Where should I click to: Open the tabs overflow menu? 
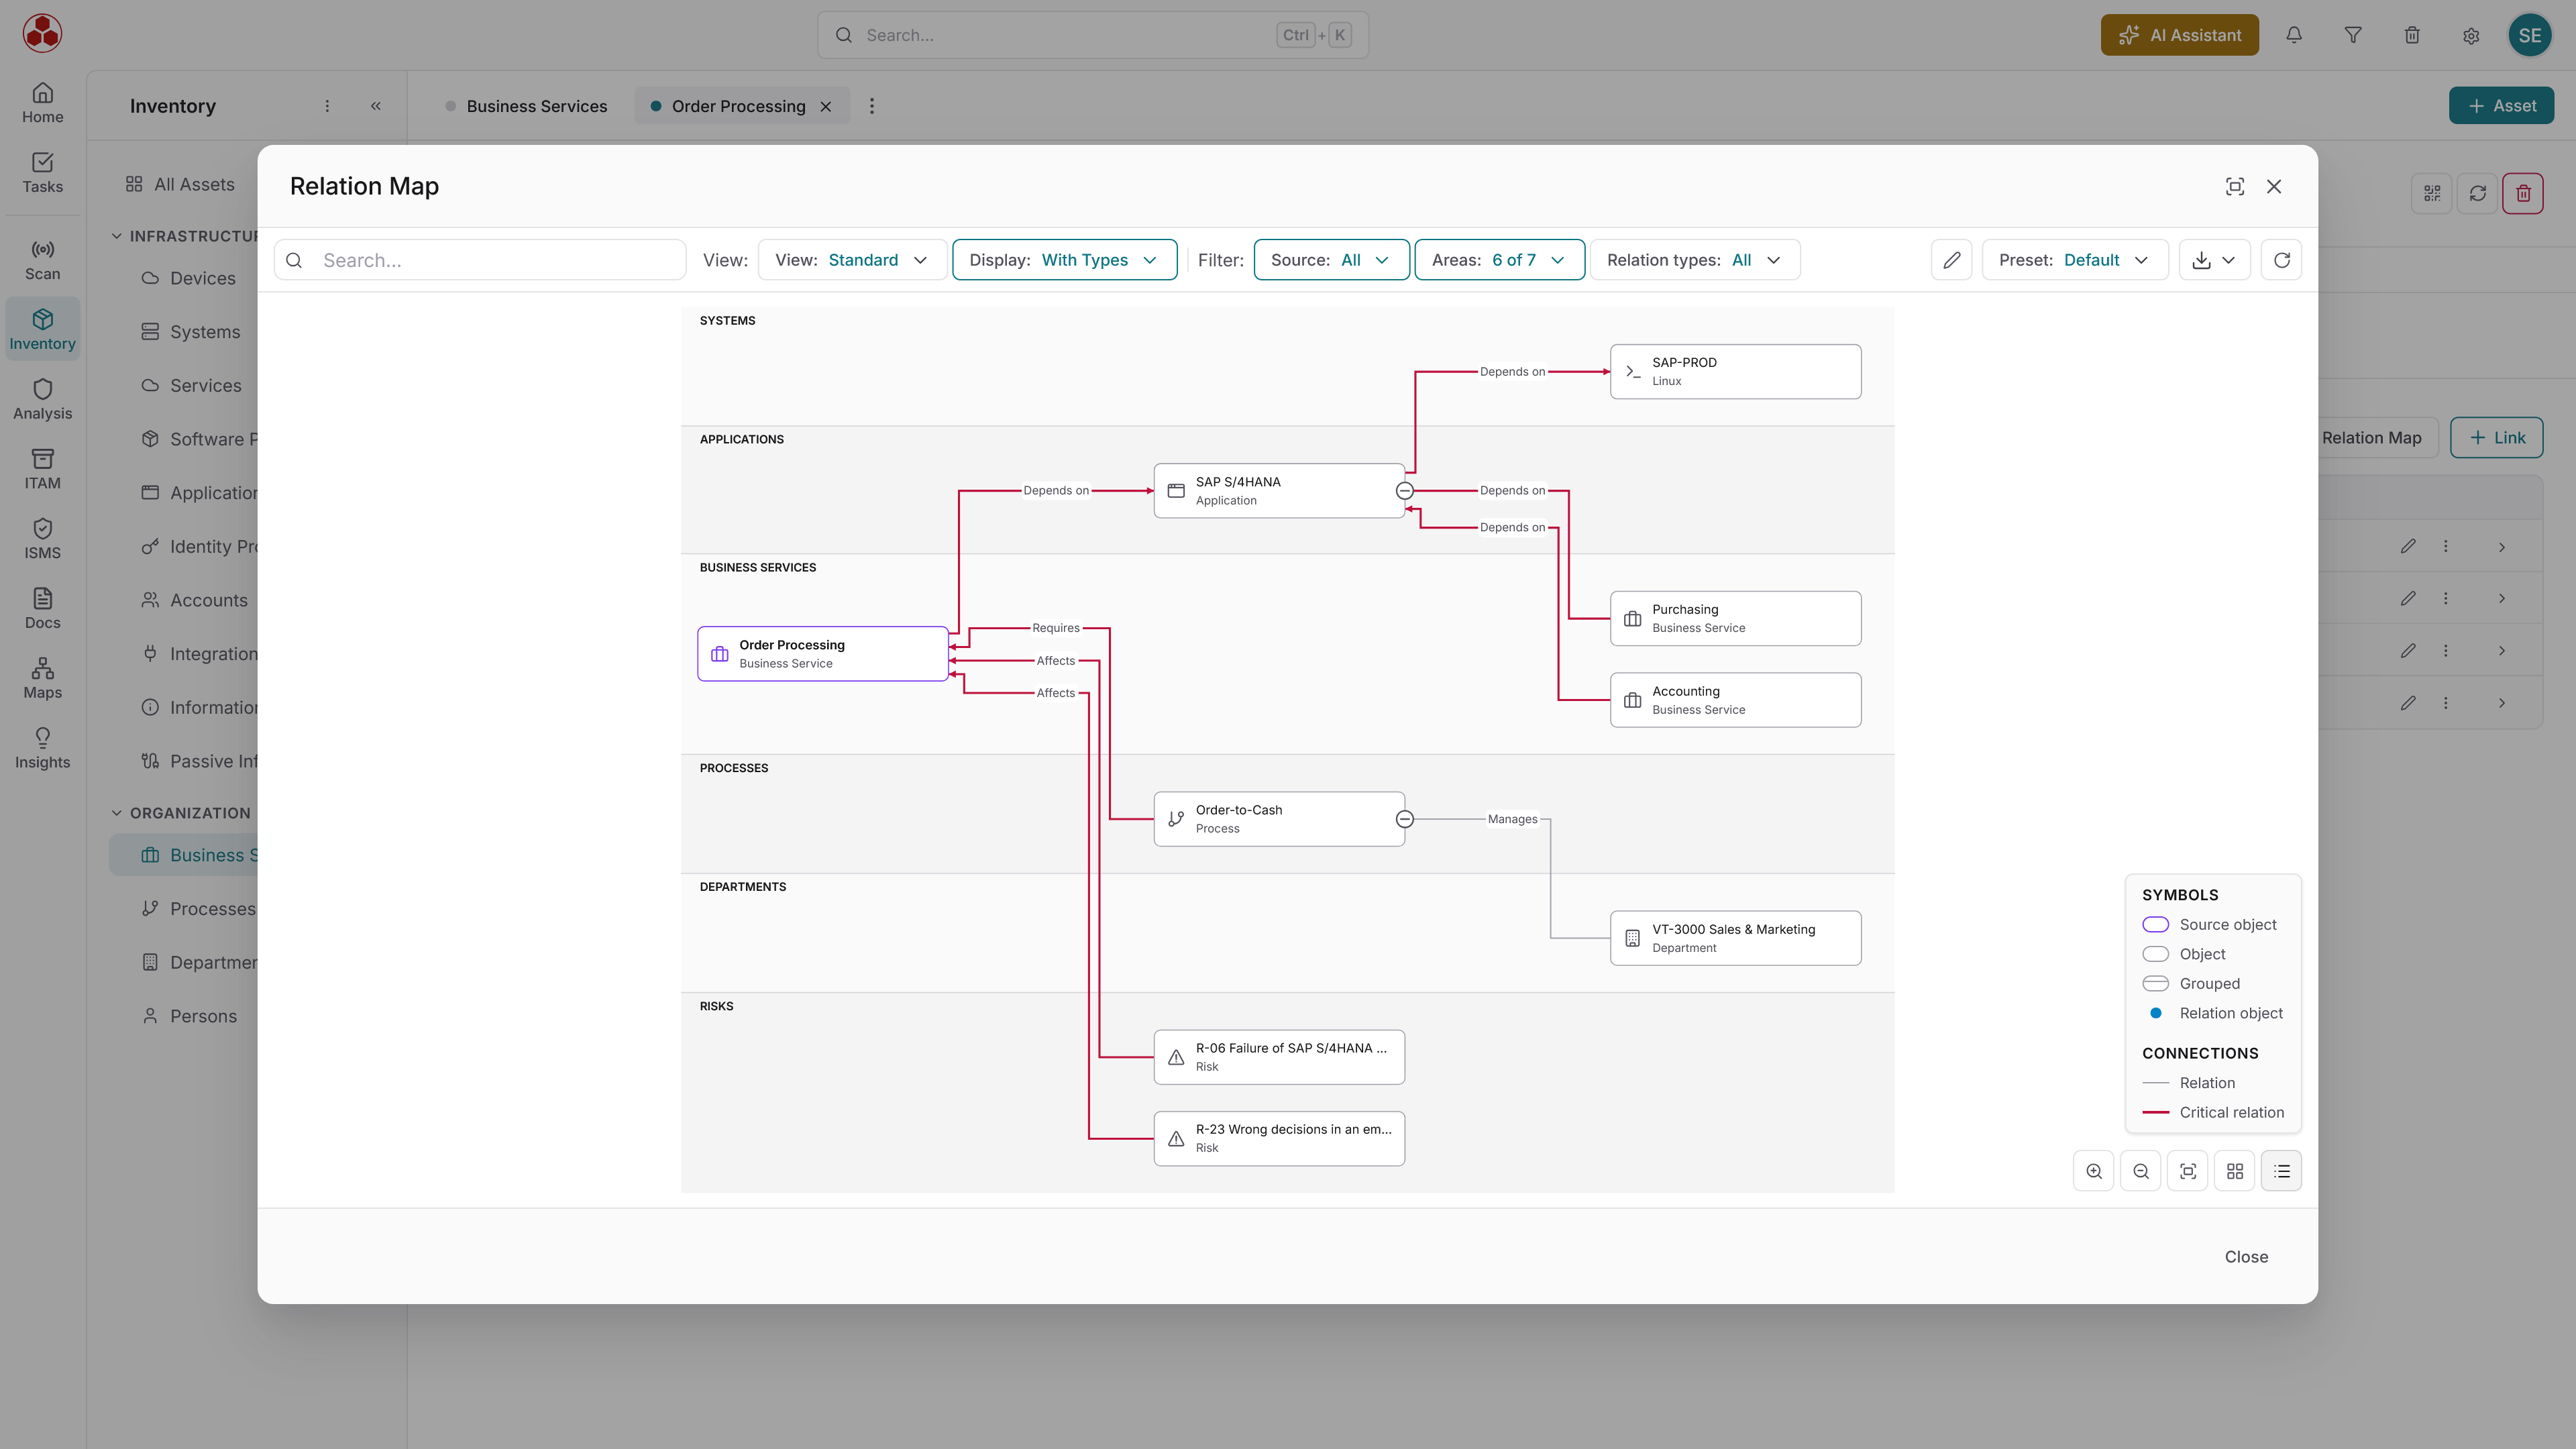pyautogui.click(x=872, y=106)
